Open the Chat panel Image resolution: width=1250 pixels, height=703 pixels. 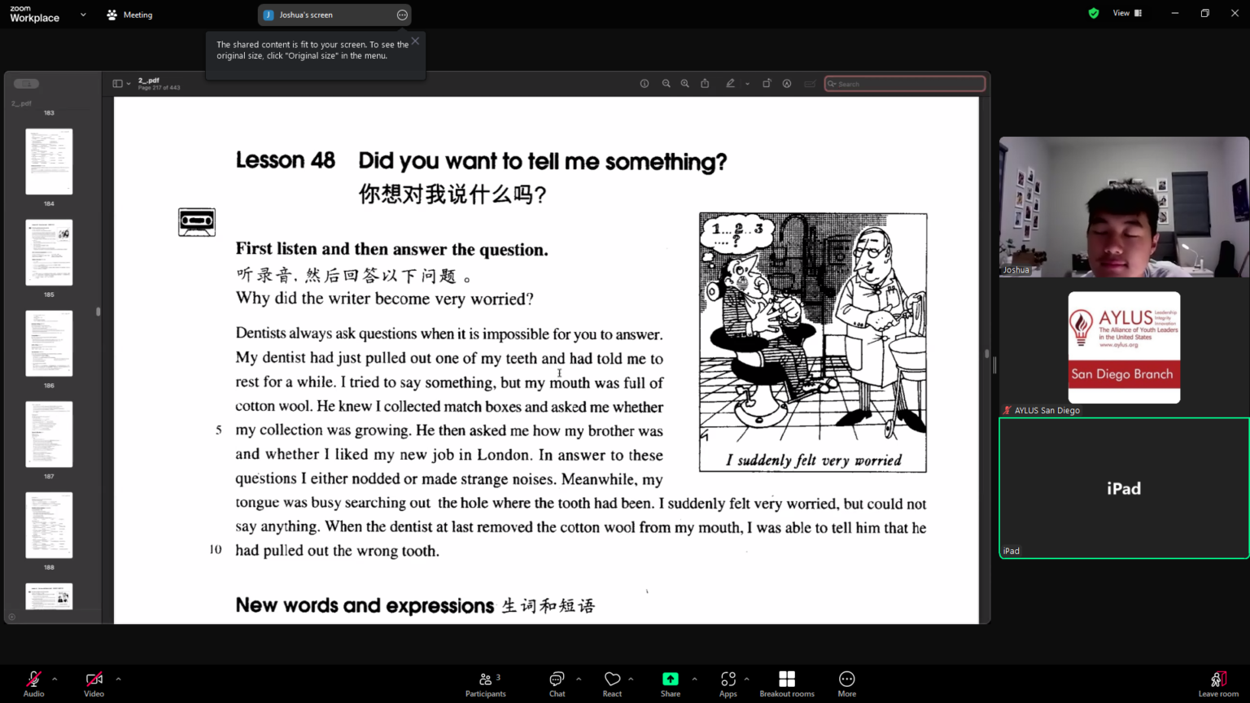(557, 683)
